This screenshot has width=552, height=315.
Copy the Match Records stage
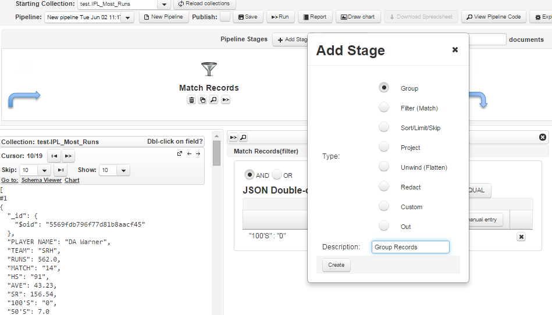[202, 100]
